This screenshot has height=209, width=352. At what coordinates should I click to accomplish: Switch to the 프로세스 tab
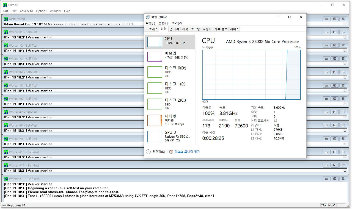click(152, 29)
